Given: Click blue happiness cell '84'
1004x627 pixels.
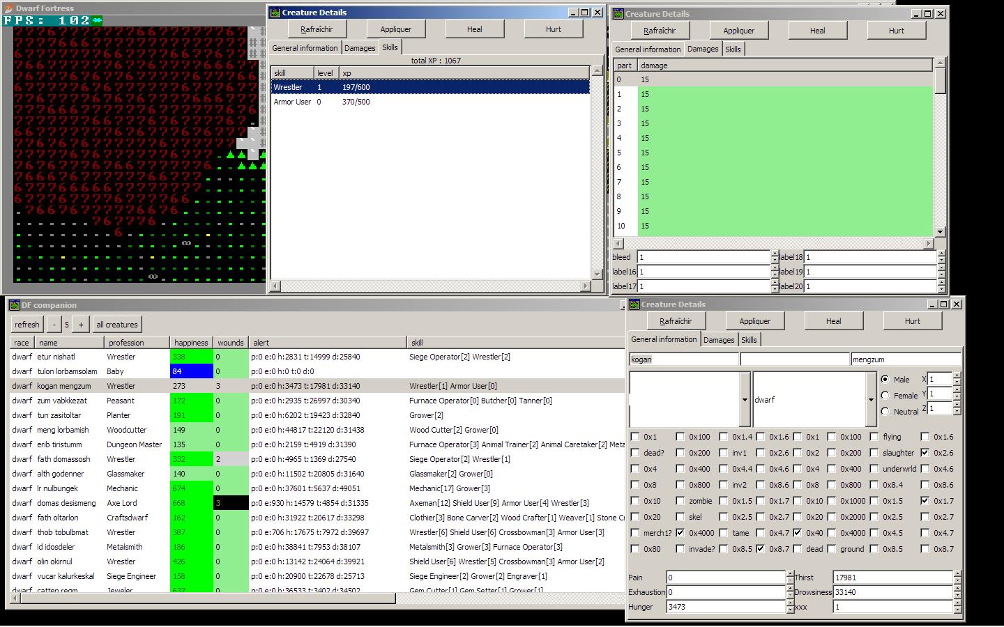Looking at the screenshot, I should 191,371.
